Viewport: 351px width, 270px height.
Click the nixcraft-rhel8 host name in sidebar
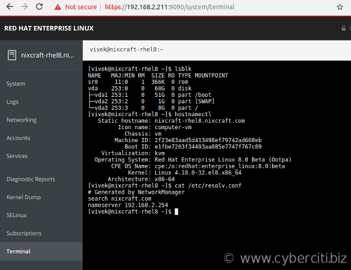click(x=47, y=55)
